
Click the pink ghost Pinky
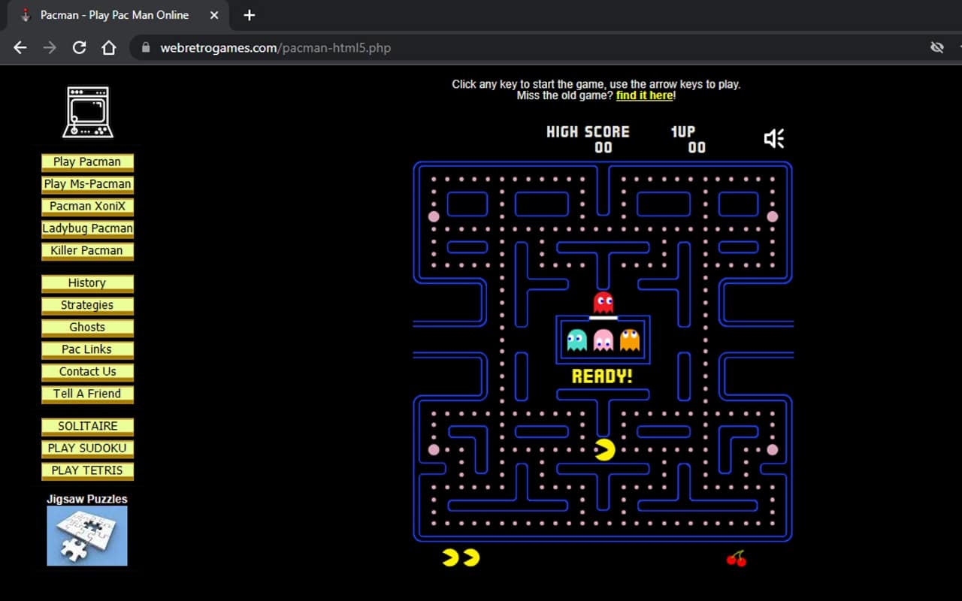(604, 340)
